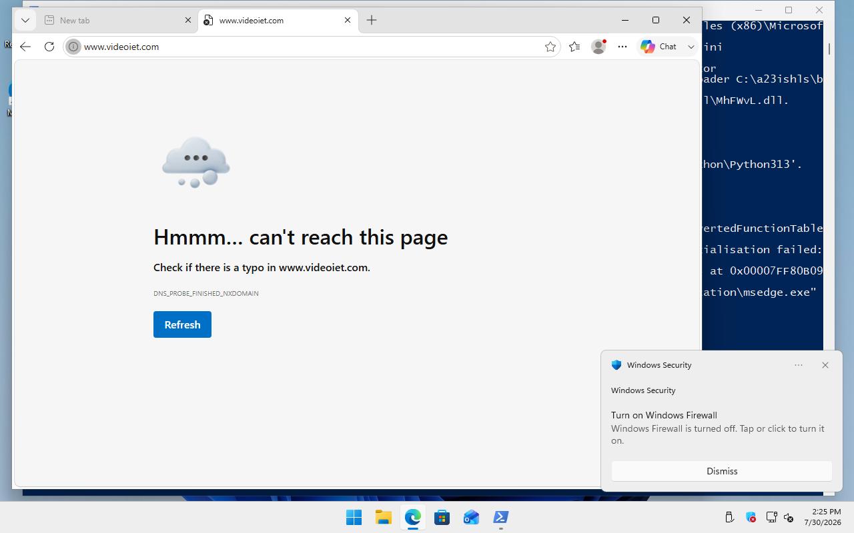The image size is (854, 533).
Task: Close the New tab tab
Action: point(188,20)
